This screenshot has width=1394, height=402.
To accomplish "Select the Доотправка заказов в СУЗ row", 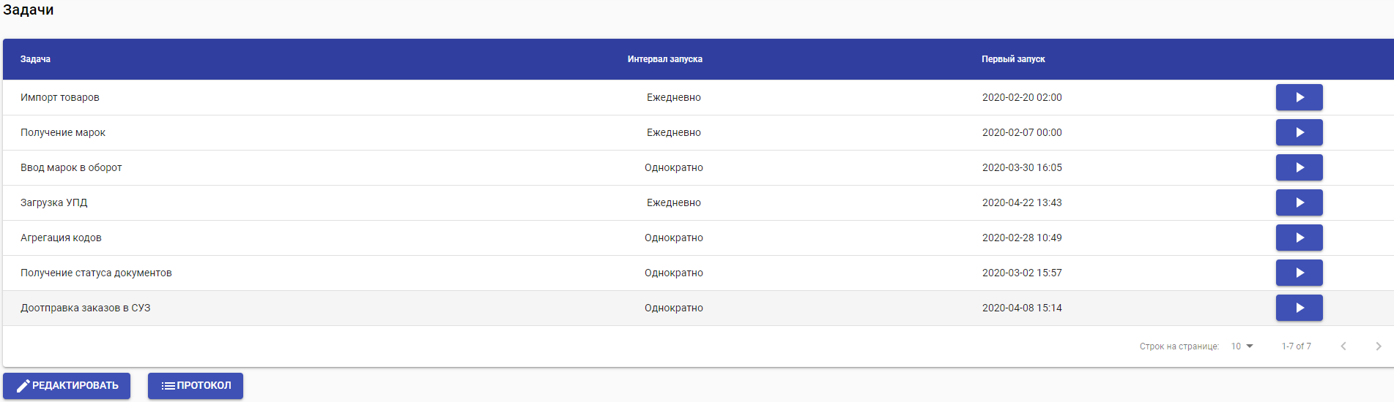I will 86,308.
